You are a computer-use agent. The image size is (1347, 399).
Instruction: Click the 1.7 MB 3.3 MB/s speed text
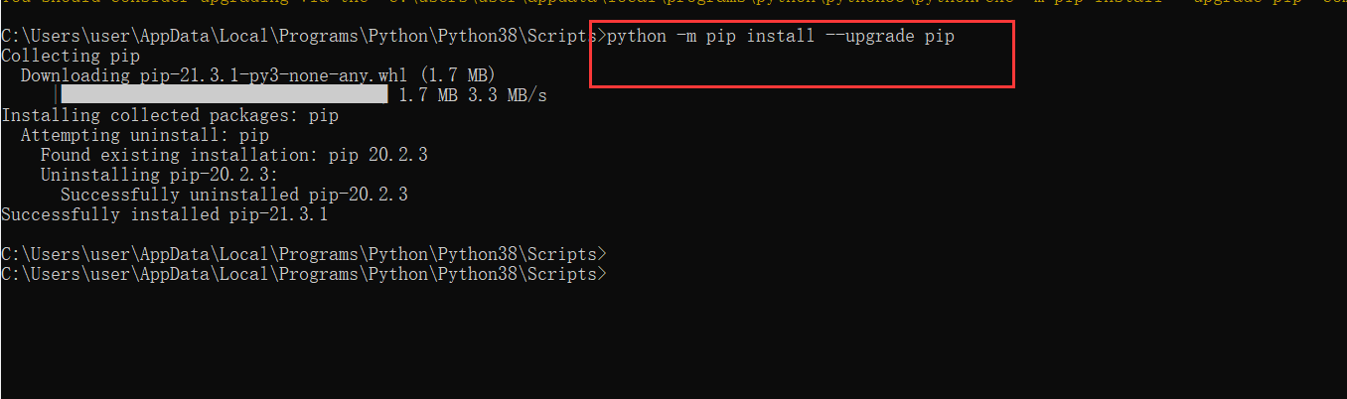(472, 96)
